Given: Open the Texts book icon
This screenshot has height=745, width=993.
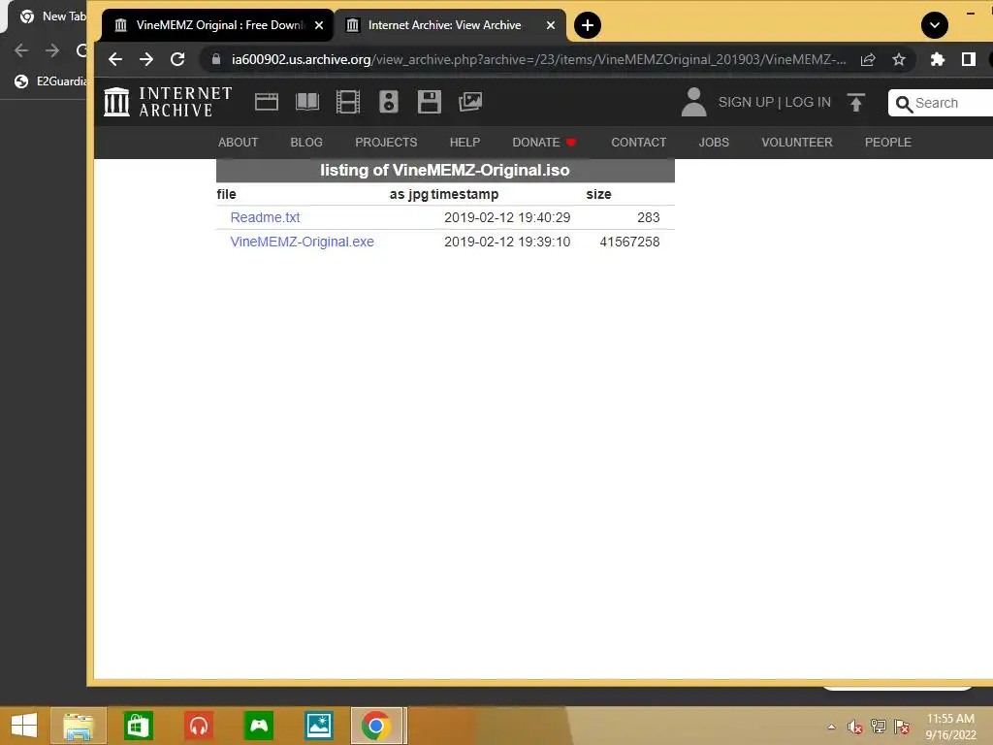Looking at the screenshot, I should coord(307,101).
